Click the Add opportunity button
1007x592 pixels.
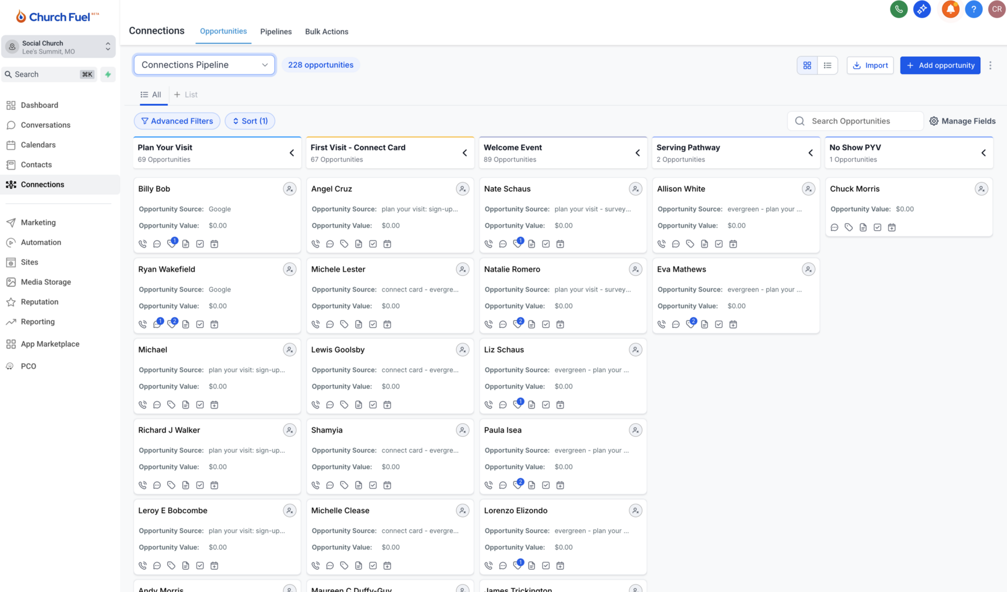point(940,66)
